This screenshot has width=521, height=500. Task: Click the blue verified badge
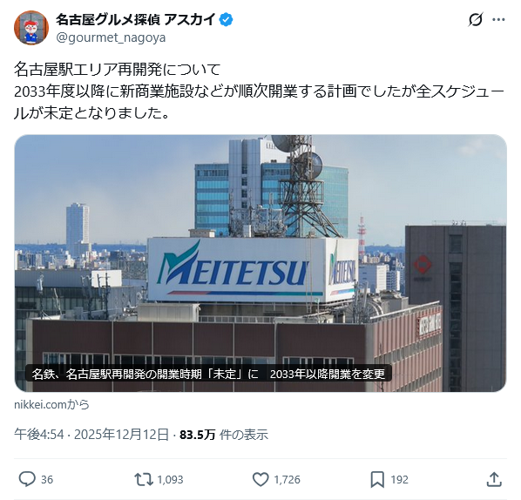tap(226, 20)
